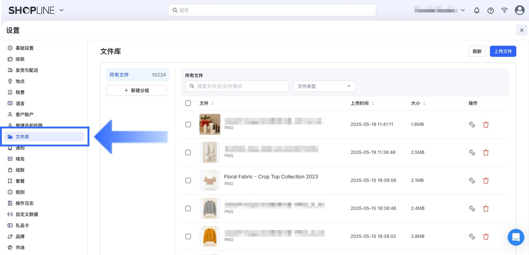
Task: Open the help question mark icon
Action: pos(491,11)
